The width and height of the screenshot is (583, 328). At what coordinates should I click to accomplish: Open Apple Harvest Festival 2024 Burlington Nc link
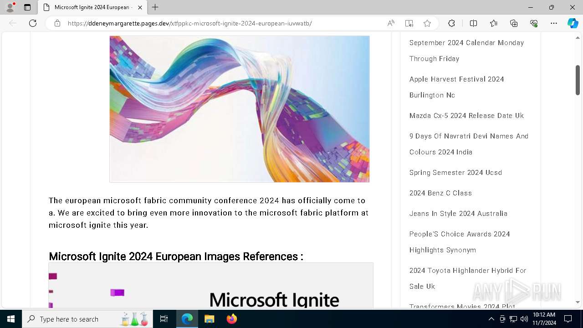[456, 87]
